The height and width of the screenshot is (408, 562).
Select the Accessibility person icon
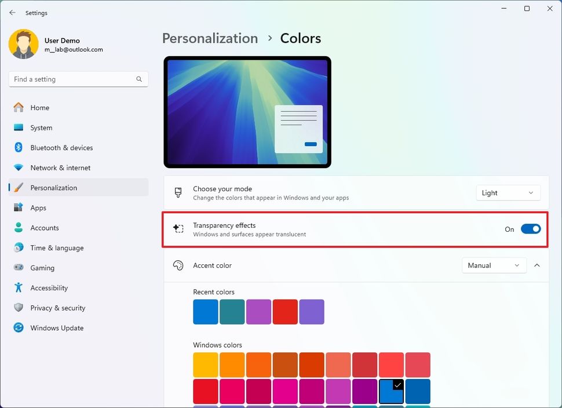19,287
